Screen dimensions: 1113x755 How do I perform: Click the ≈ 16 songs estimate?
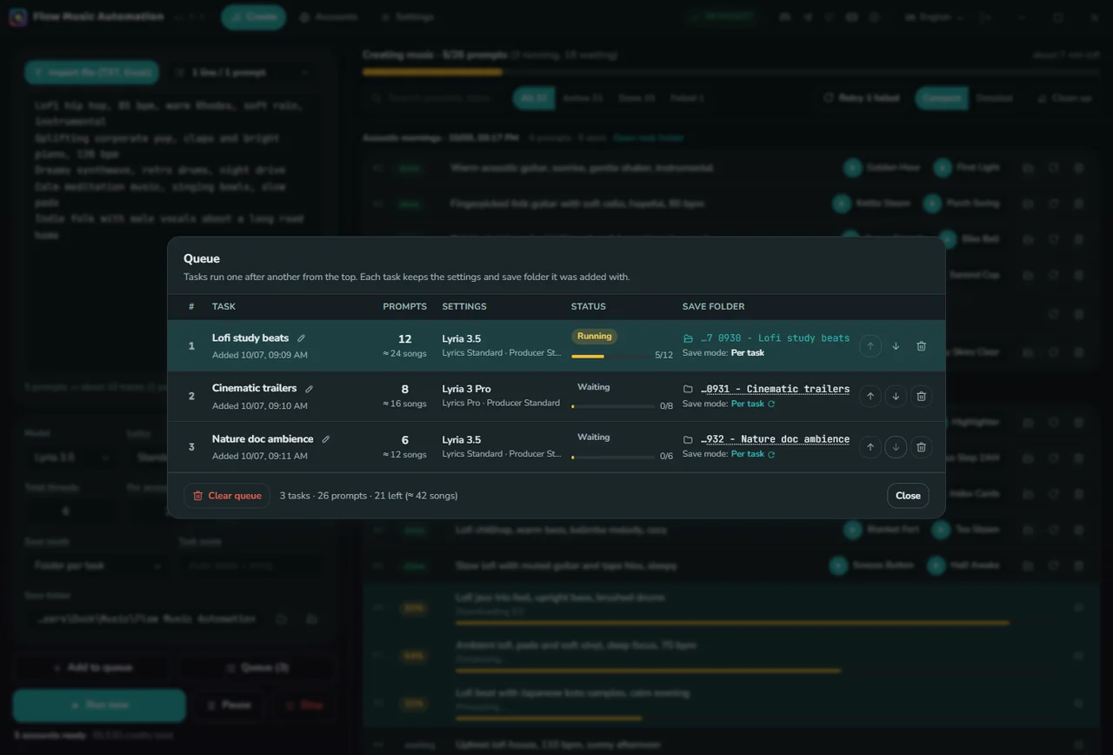404,404
